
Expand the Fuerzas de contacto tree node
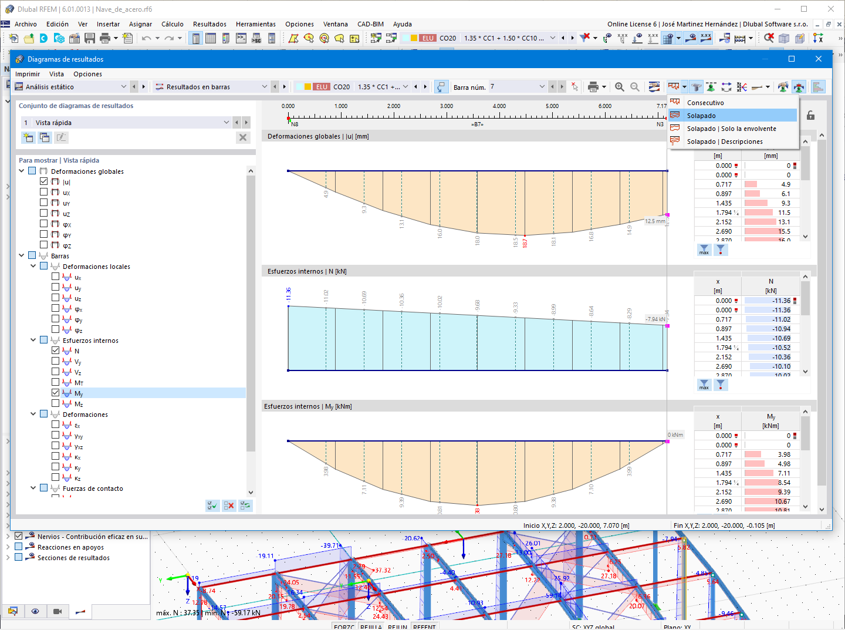coord(33,488)
